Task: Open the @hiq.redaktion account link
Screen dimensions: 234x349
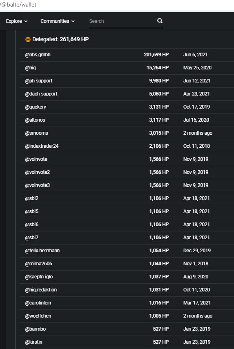Action: tap(41, 290)
